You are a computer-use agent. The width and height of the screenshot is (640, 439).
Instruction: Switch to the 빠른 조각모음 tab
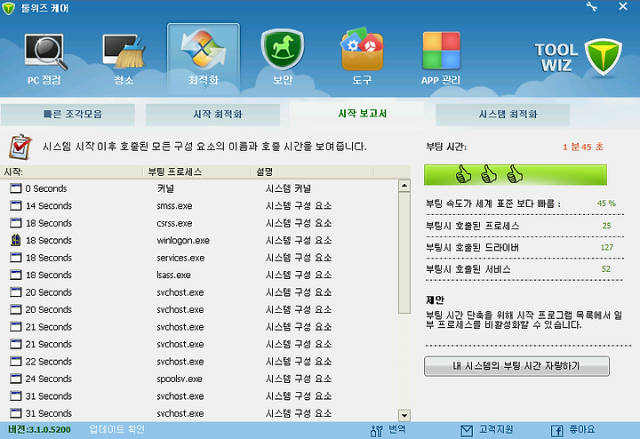point(68,115)
